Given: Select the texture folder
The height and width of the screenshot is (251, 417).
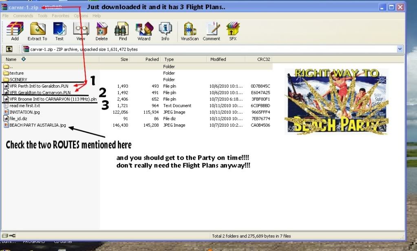Looking at the screenshot, I should click(x=16, y=73).
